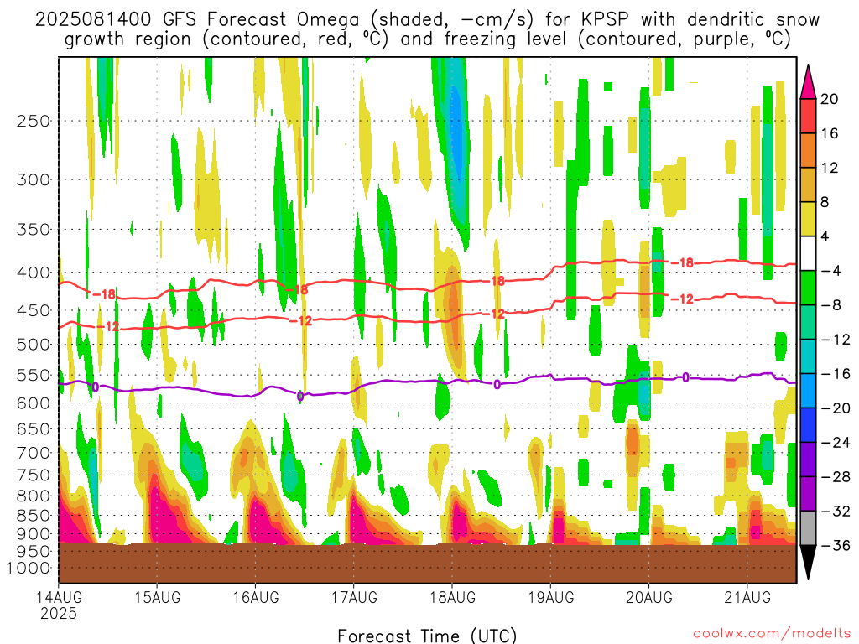859x644 pixels.
Task: Pick the blue swatch between -20 and -24
Action: coord(808,425)
